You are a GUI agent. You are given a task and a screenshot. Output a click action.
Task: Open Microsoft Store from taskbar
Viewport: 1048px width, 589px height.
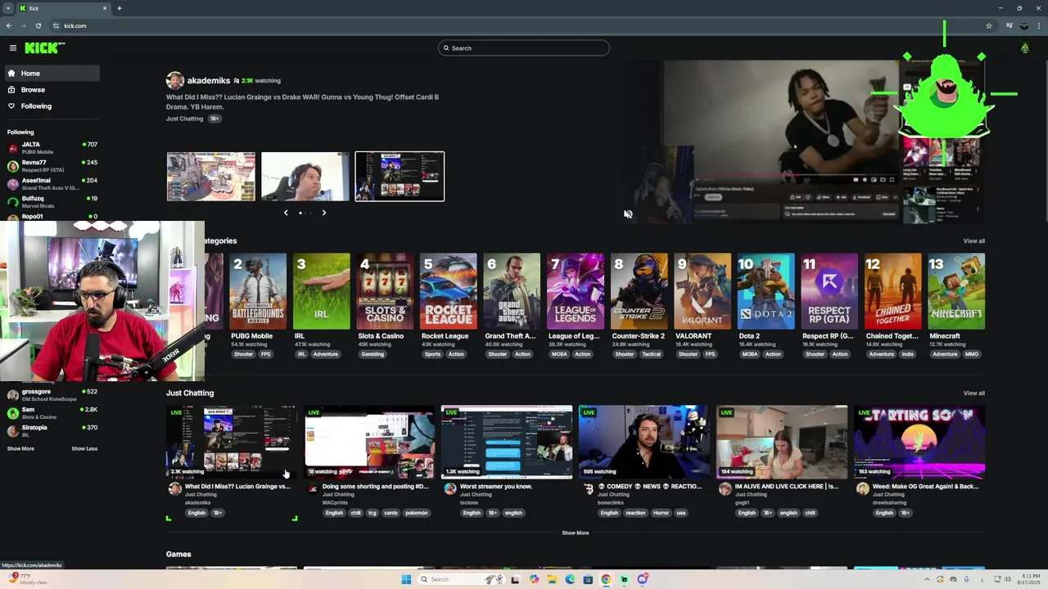588,579
